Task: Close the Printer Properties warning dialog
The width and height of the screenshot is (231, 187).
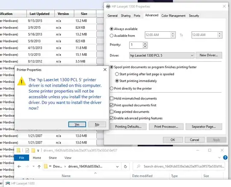Action: tap(105, 69)
